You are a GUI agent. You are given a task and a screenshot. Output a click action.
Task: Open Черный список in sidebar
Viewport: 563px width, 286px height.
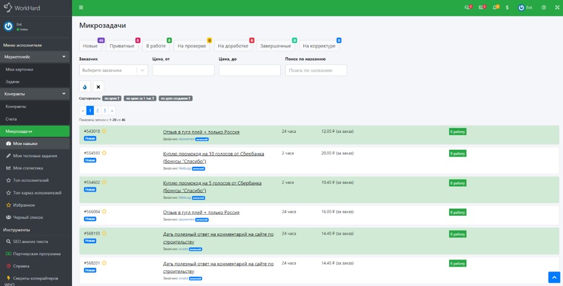(35, 218)
